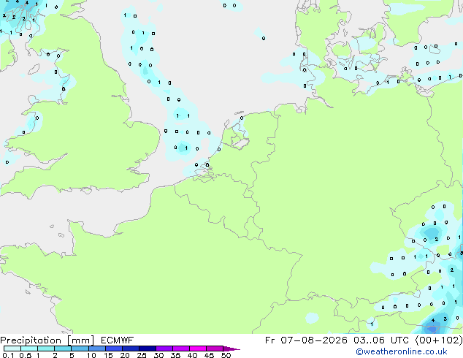Click the 'ECMWF' model label
The height and width of the screenshot is (358, 463).
118,340
